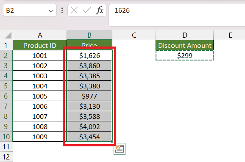
Task: Click the Product ID header cell
Action: 40,45
